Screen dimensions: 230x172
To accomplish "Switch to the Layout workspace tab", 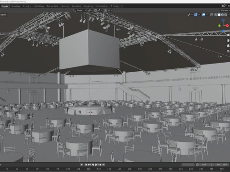I will point(5,6).
